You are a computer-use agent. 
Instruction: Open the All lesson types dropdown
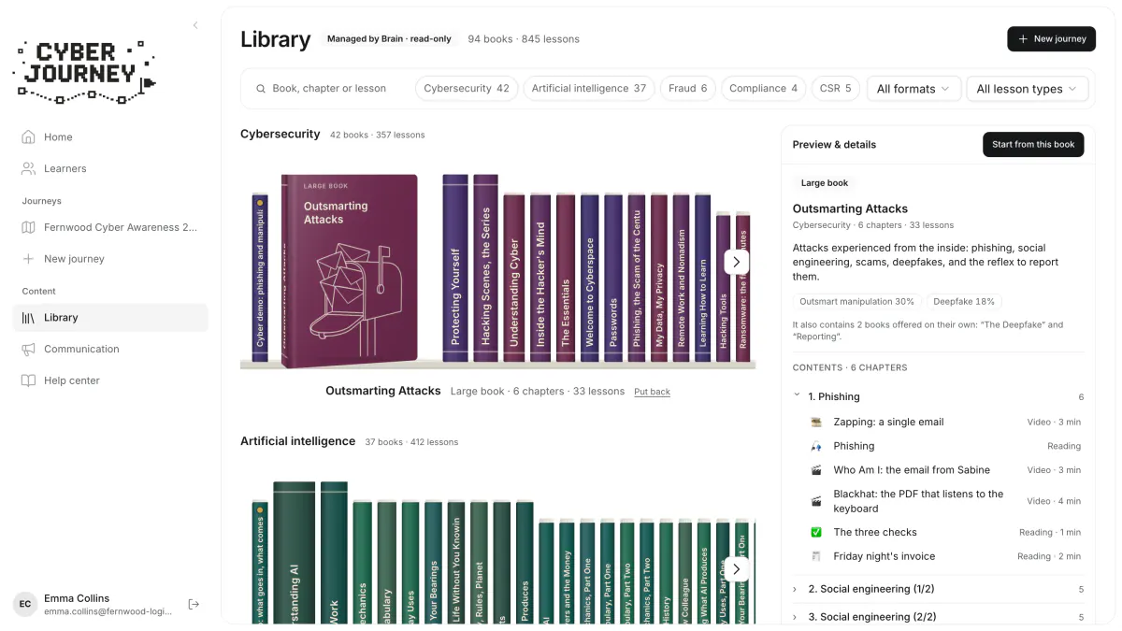[1028, 89]
